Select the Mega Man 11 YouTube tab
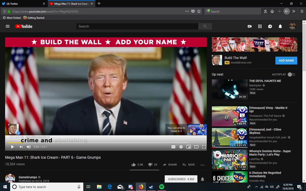The height and width of the screenshot is (191, 306). [x=71, y=4]
